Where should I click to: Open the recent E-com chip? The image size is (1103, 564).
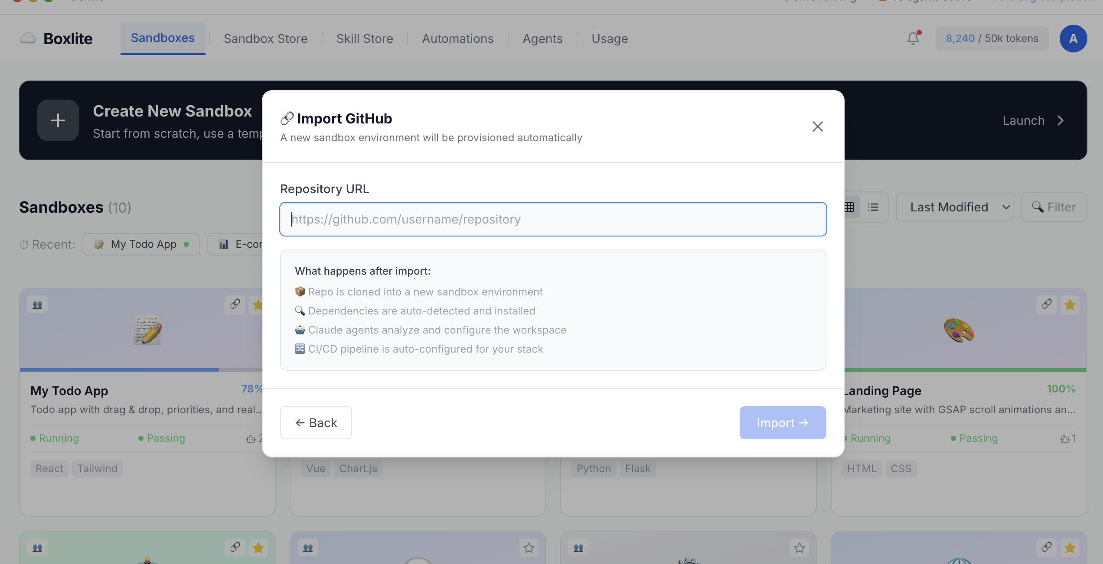[x=236, y=244]
